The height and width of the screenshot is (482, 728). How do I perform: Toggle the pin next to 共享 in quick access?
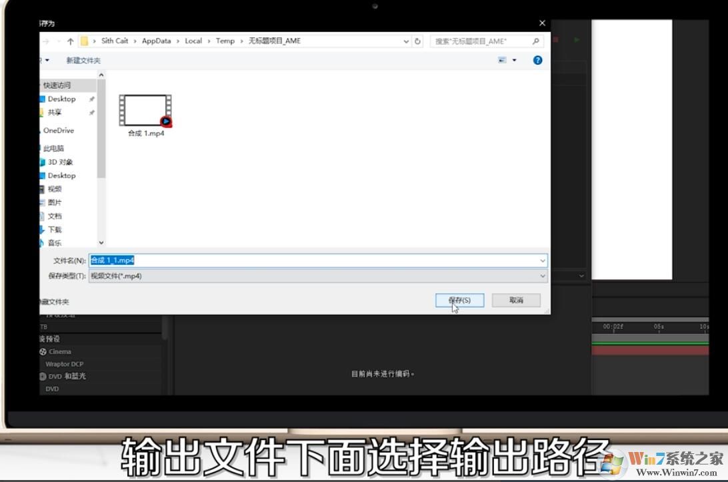click(91, 113)
